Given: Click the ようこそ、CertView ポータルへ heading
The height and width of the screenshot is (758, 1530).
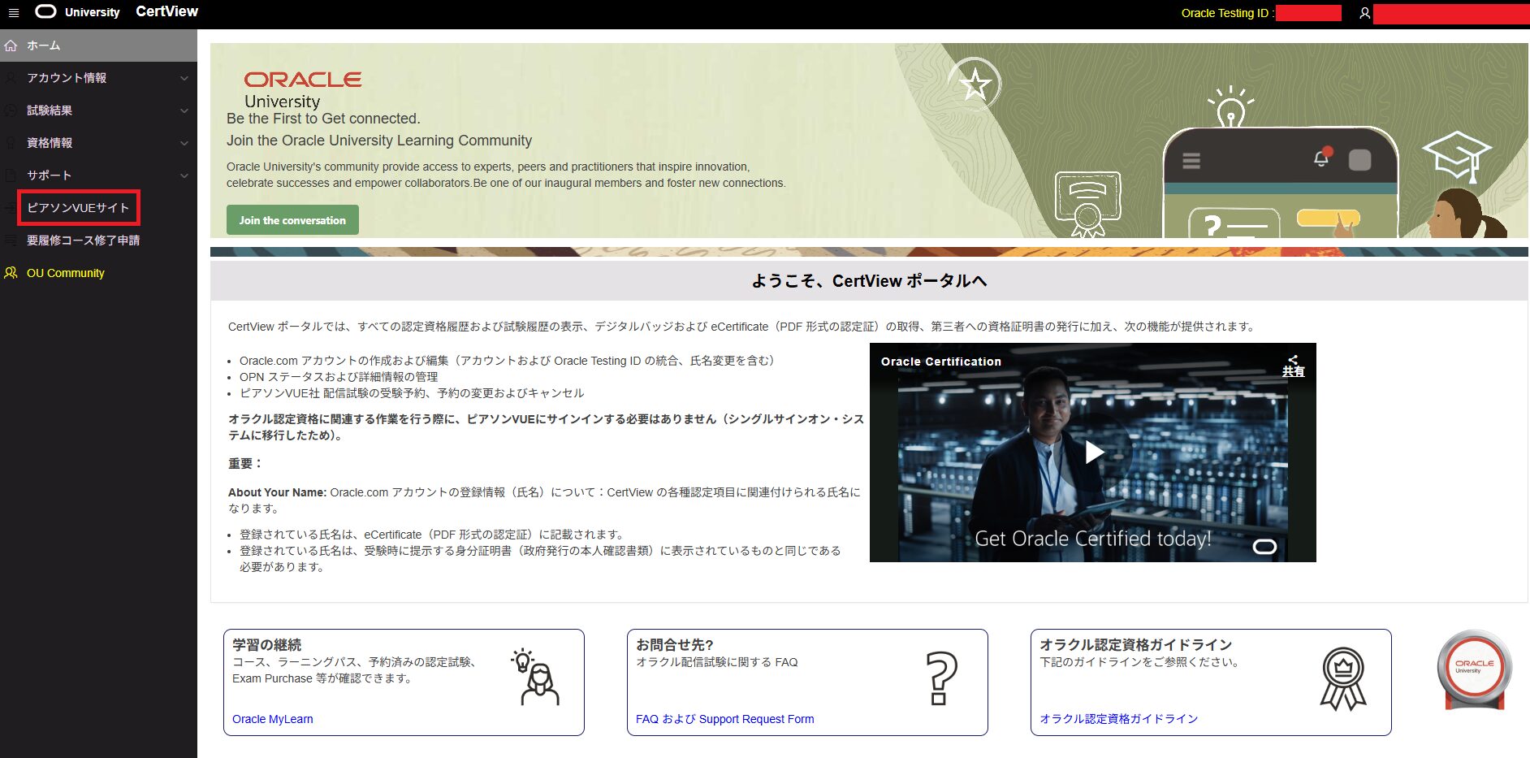Looking at the screenshot, I should (869, 281).
